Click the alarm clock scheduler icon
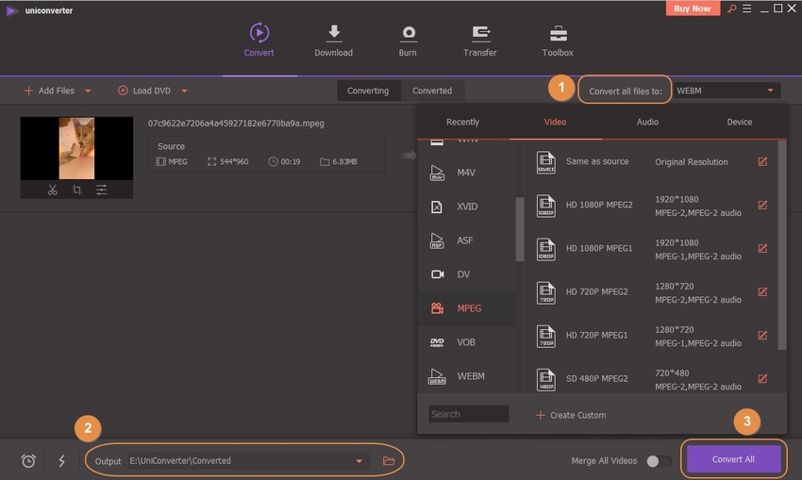 coord(28,461)
